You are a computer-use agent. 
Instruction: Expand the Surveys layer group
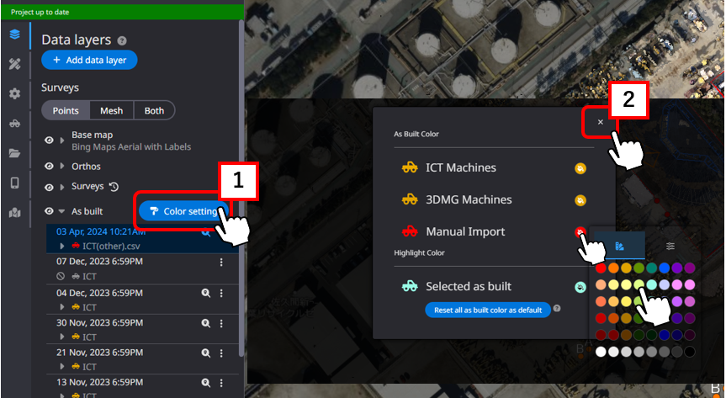[x=61, y=187]
